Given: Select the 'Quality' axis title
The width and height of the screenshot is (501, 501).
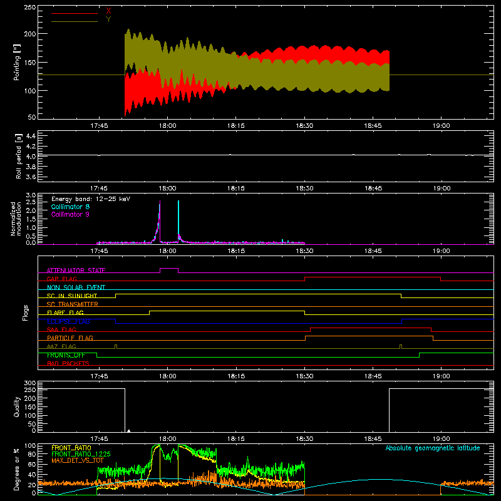Looking at the screenshot, I should [x=17, y=406].
